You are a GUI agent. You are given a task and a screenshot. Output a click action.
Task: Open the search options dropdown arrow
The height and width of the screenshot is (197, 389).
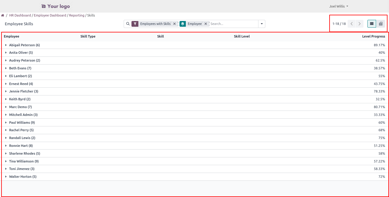262,24
